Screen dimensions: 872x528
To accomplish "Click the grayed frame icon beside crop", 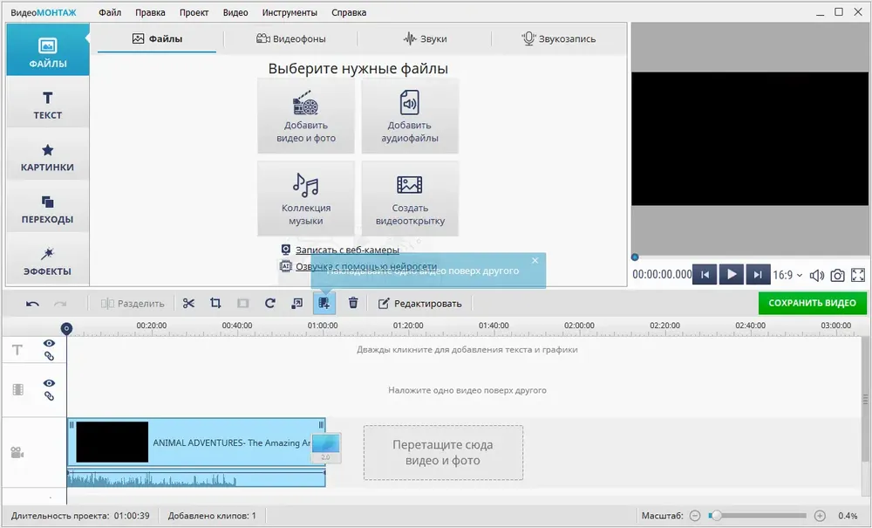I will pos(243,303).
